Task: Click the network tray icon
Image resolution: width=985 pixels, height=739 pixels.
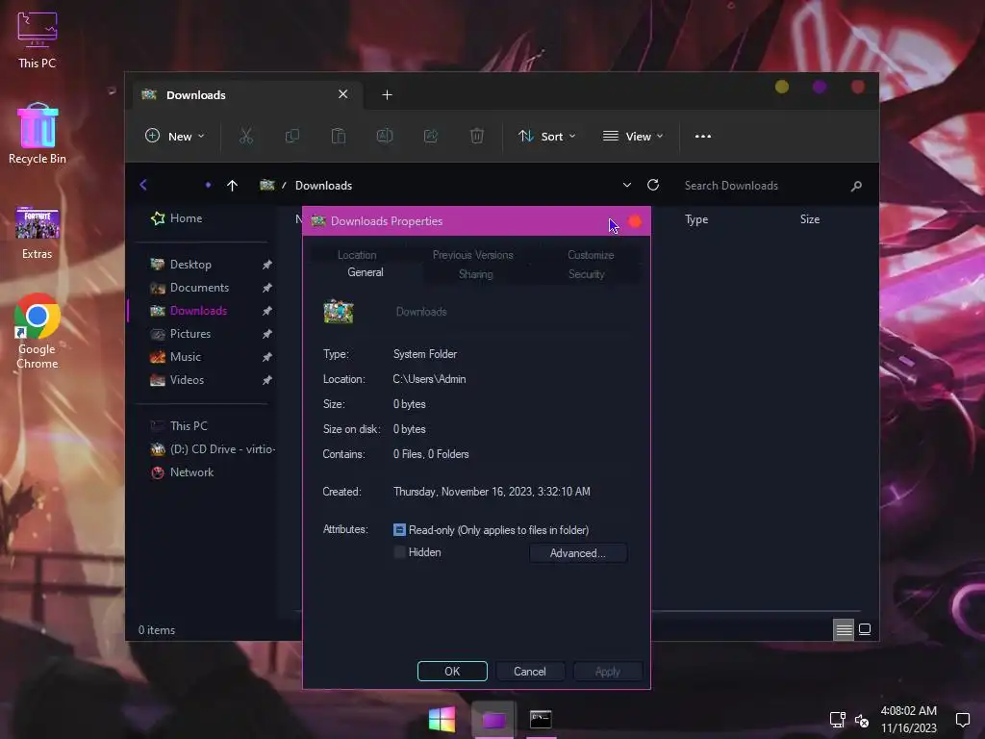Action: coord(837,719)
